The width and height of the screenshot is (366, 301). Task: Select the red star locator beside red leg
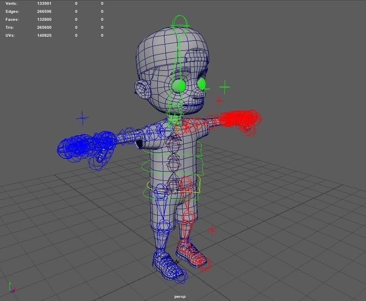(212, 230)
